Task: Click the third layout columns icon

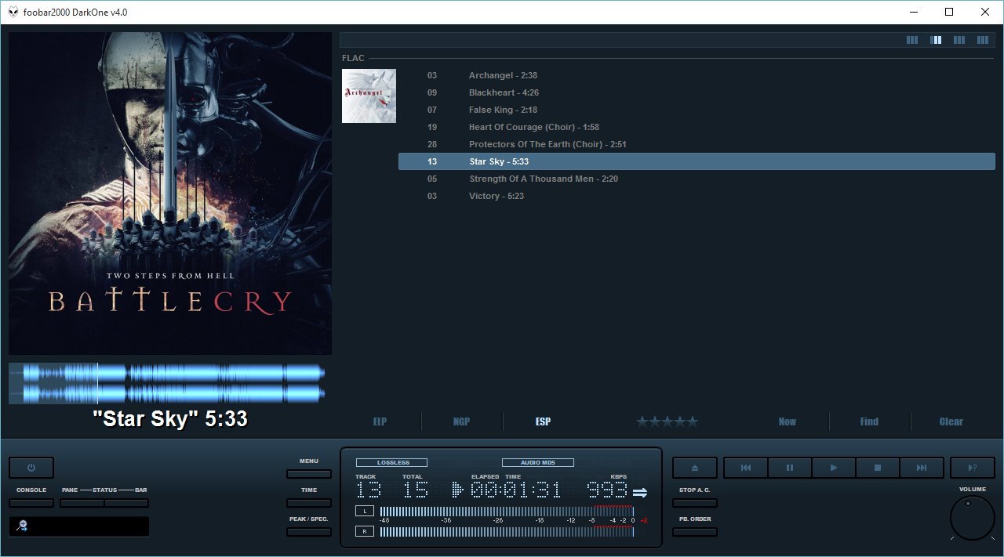Action: tap(959, 40)
